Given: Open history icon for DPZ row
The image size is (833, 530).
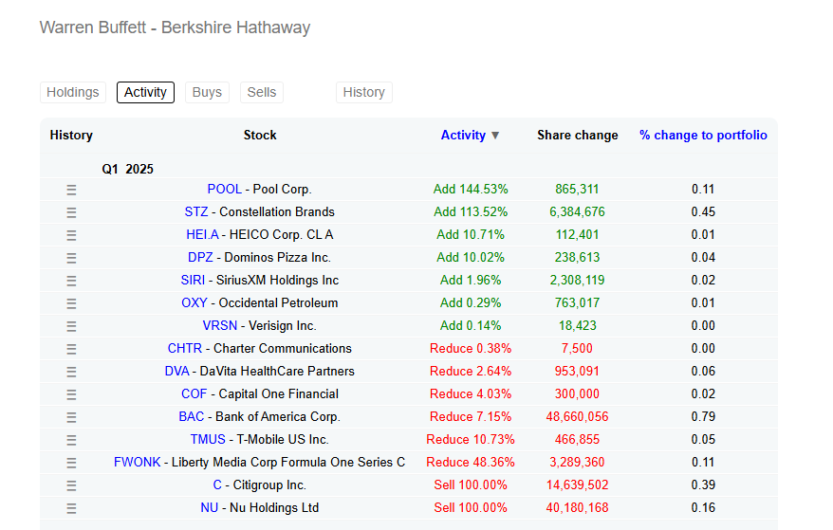Looking at the screenshot, I should tap(71, 258).
